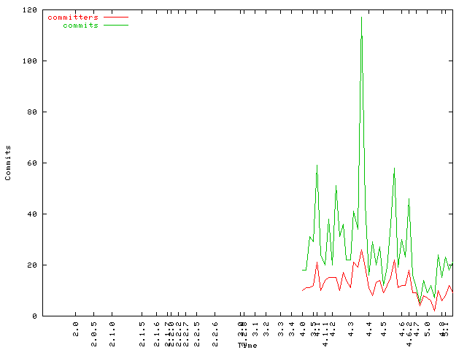Click the tallest green commits peak

[x=361, y=17]
